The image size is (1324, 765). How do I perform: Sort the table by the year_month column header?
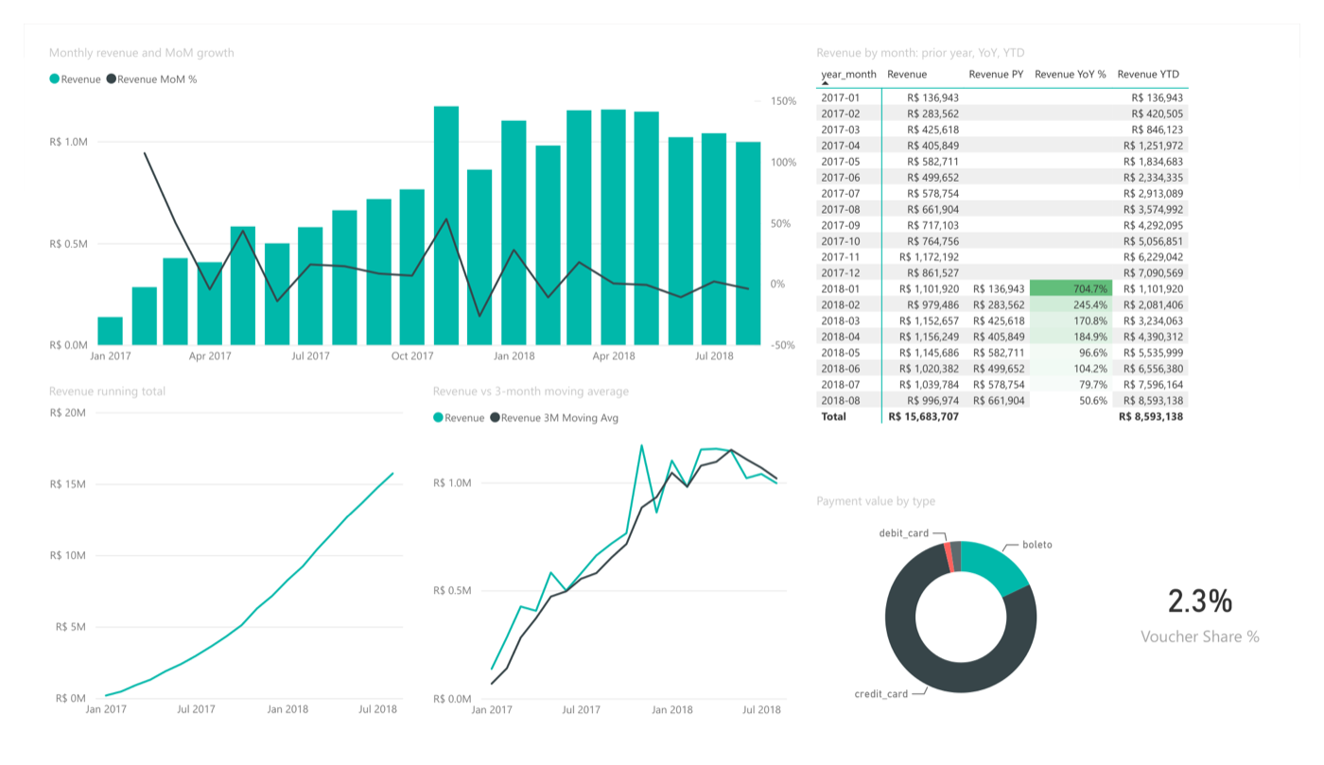[x=848, y=74]
